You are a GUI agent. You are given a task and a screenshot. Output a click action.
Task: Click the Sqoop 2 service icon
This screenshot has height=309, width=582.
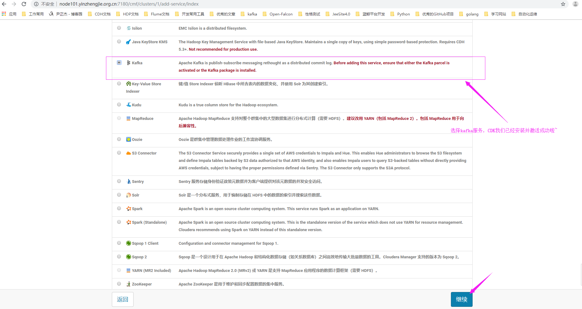pyautogui.click(x=129, y=257)
